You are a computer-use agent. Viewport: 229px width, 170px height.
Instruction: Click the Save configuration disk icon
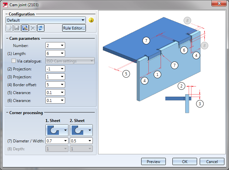pos(17,28)
